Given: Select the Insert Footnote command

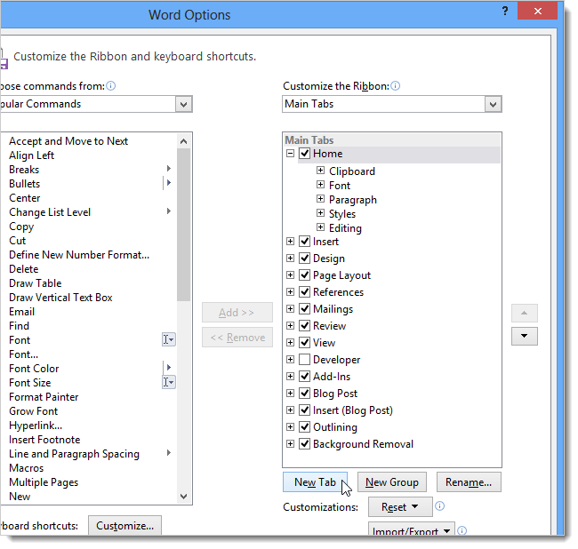Looking at the screenshot, I should (44, 440).
